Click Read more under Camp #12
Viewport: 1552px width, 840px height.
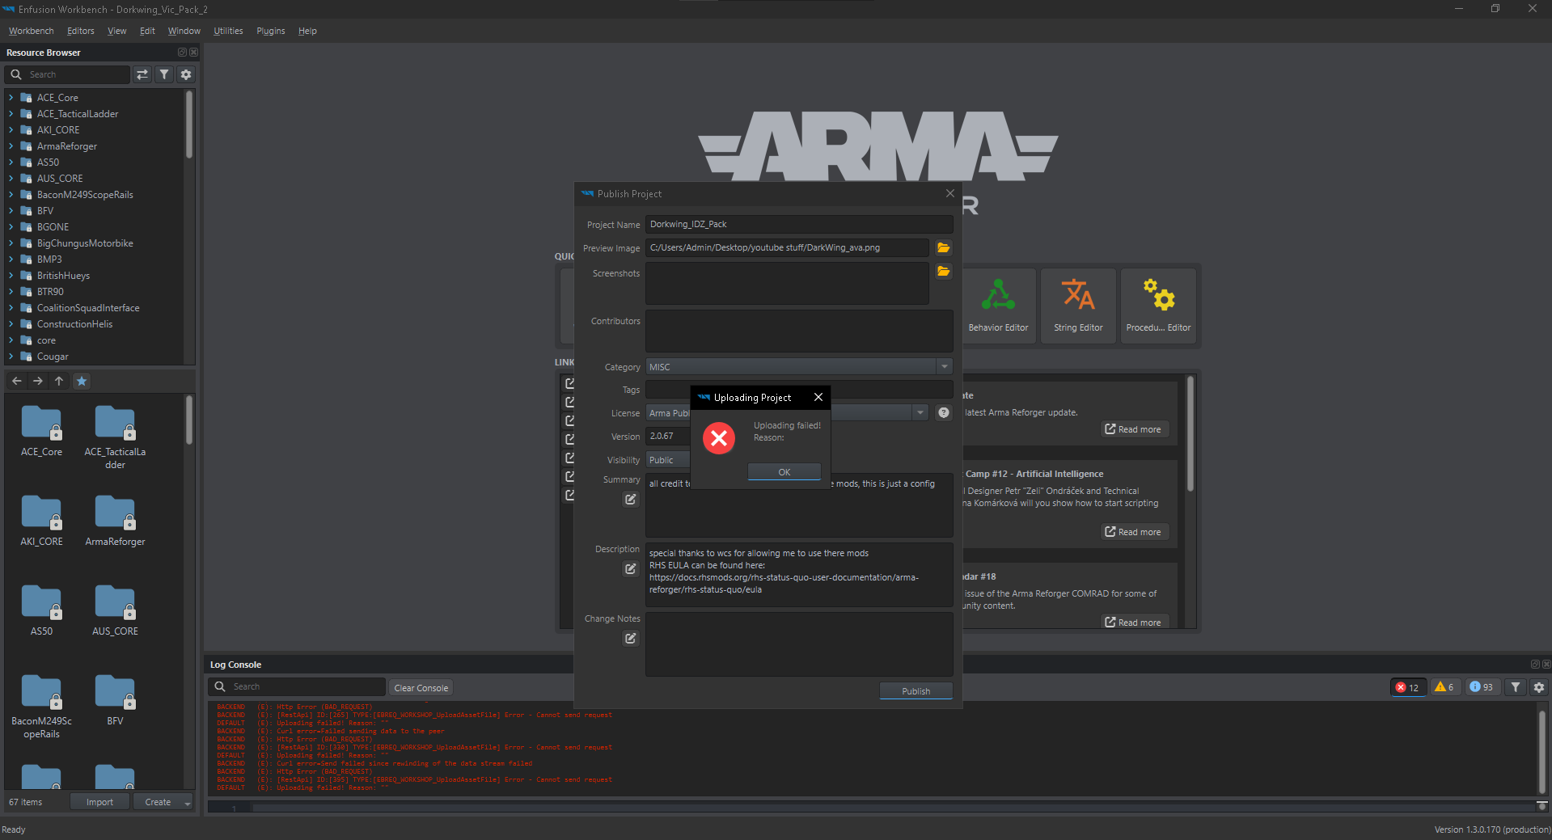[1133, 532]
